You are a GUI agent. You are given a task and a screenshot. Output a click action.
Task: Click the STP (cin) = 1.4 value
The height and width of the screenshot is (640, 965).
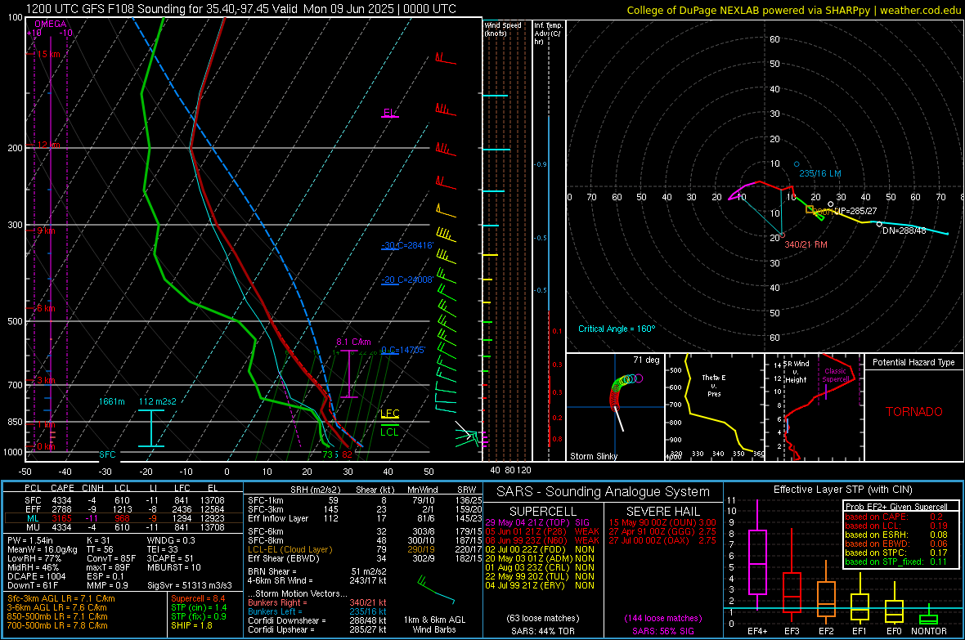pos(199,608)
